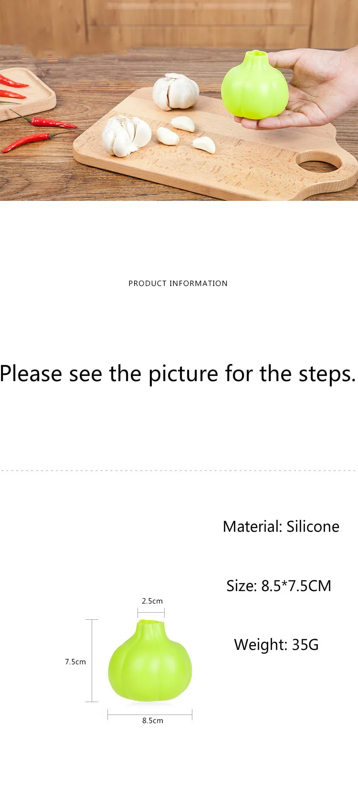The image size is (358, 792).
Task: Click the whole garlic bulb on board
Action: click(x=176, y=91)
